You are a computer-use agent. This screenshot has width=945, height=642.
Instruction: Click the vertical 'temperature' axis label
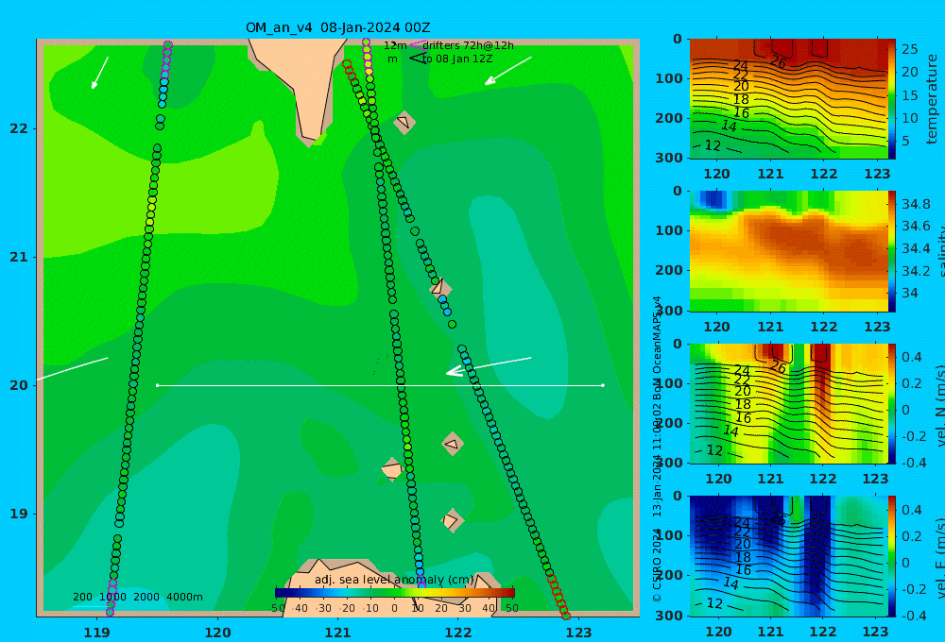click(x=932, y=99)
